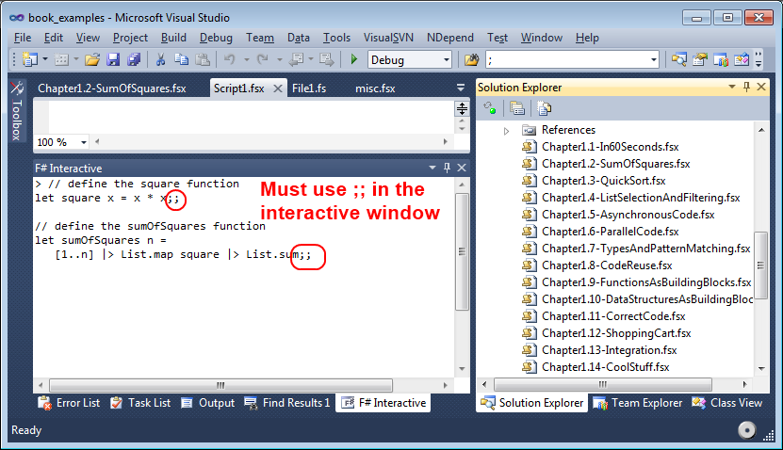Click the Navigate Backward icon

[x=297, y=60]
